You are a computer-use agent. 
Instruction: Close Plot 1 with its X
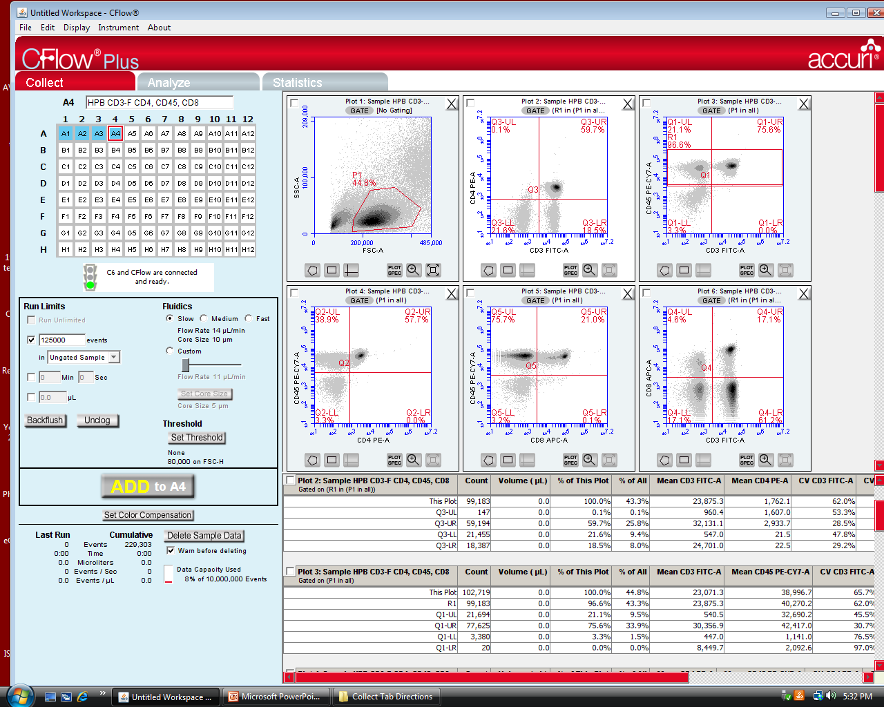pyautogui.click(x=452, y=104)
